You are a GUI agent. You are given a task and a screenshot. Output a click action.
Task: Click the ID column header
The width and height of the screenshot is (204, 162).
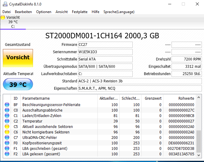15,98
